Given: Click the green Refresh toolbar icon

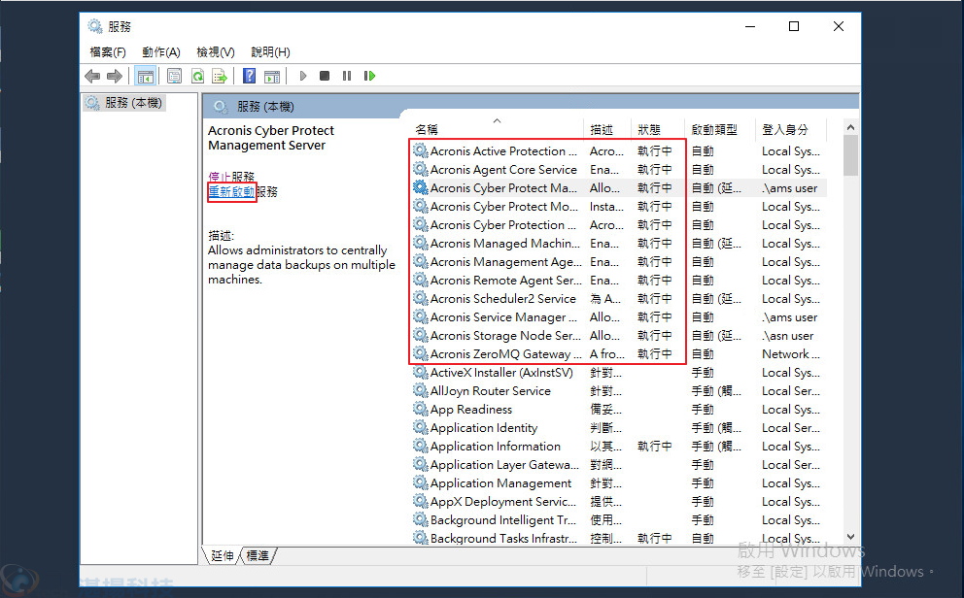Looking at the screenshot, I should (197, 76).
